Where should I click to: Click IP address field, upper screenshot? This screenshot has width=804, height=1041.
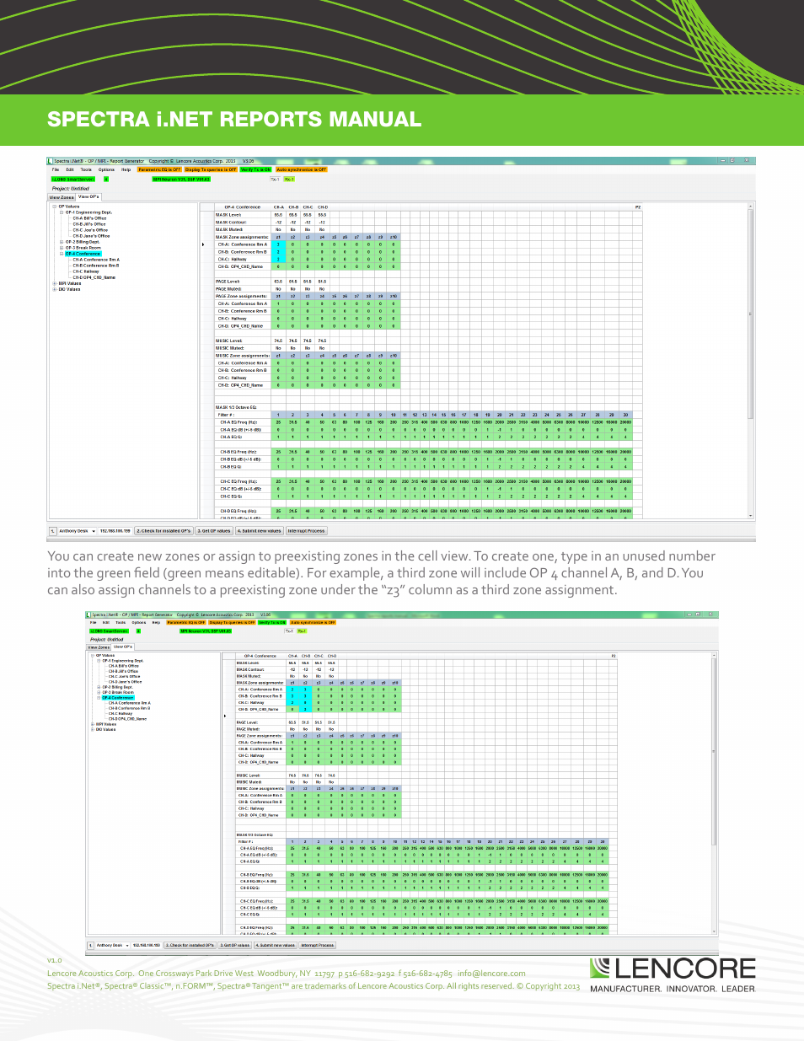tap(115, 531)
